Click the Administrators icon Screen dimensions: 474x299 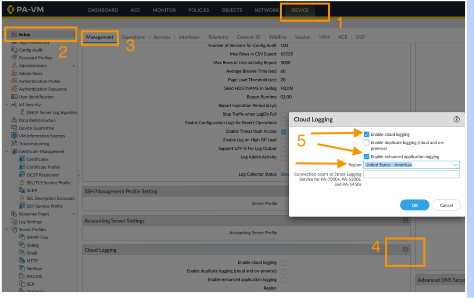(x=14, y=65)
